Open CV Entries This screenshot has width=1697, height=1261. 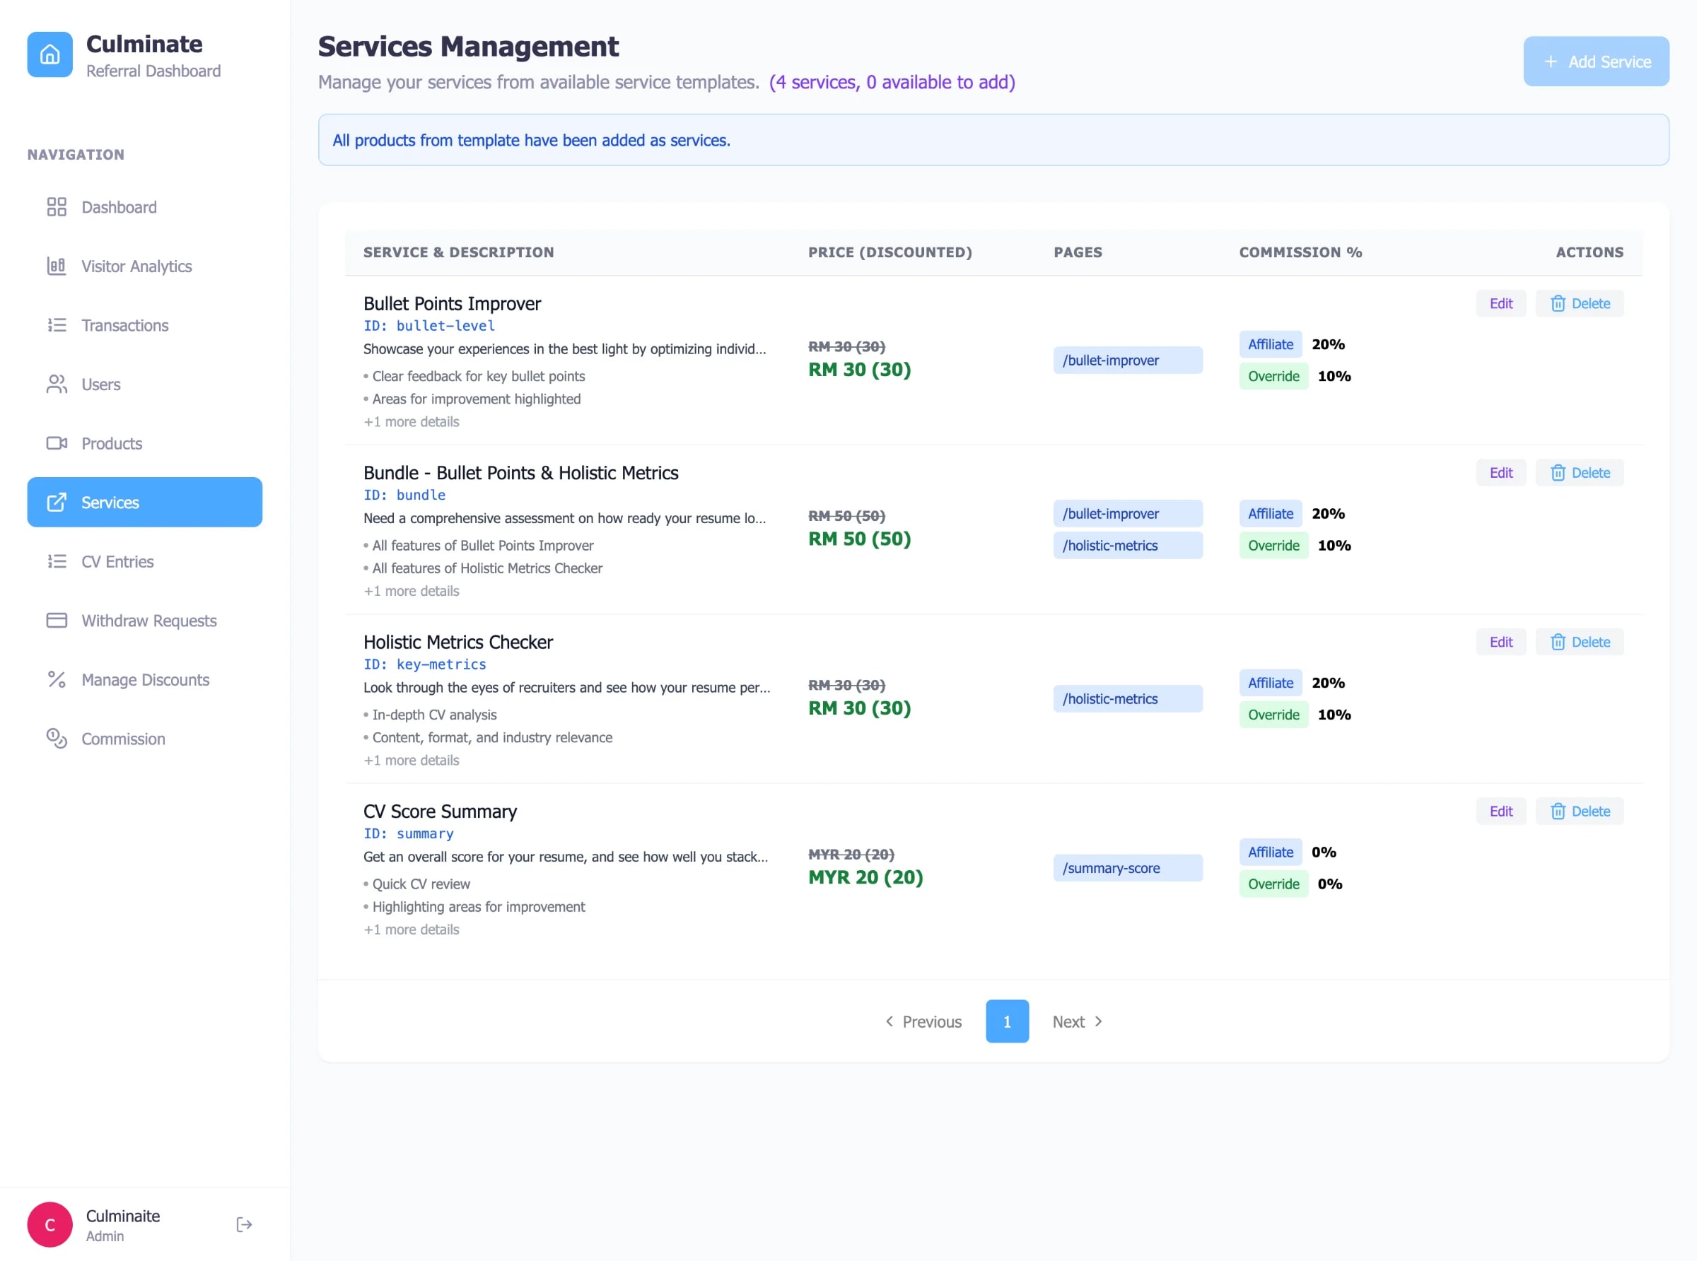pos(145,562)
